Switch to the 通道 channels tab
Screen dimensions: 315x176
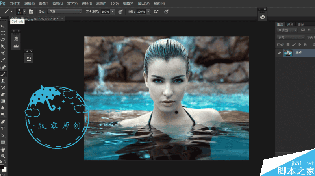click(x=290, y=24)
